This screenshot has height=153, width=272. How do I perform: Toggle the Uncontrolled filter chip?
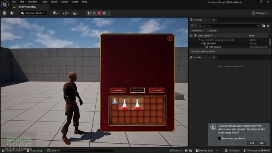[197, 31]
